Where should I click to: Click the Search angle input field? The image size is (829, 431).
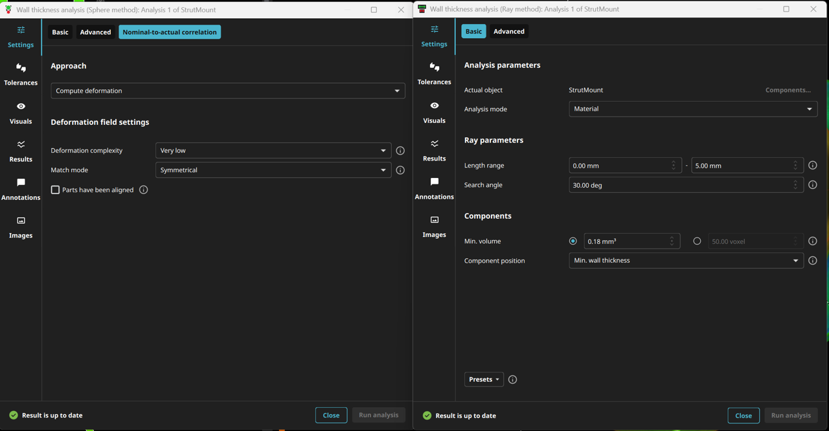click(680, 185)
